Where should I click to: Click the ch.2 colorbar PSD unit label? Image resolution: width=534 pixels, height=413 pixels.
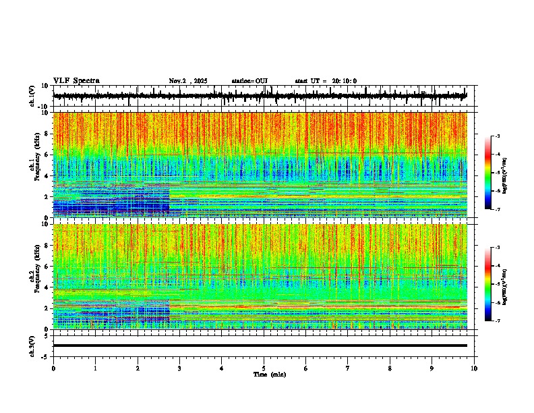point(505,287)
